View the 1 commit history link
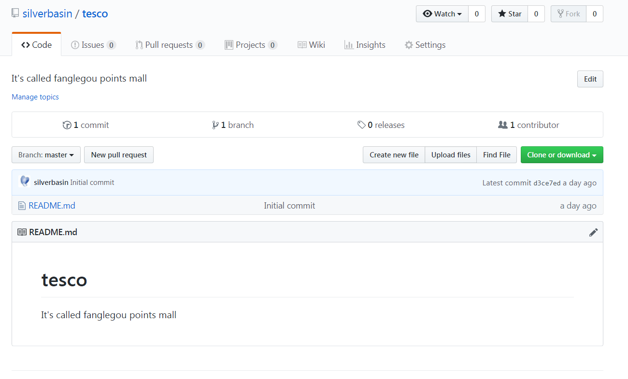The width and height of the screenshot is (628, 379). click(x=86, y=125)
